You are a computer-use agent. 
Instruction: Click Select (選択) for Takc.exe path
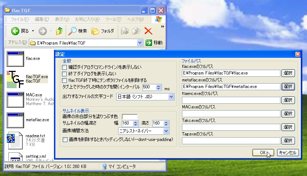[x=288, y=127]
